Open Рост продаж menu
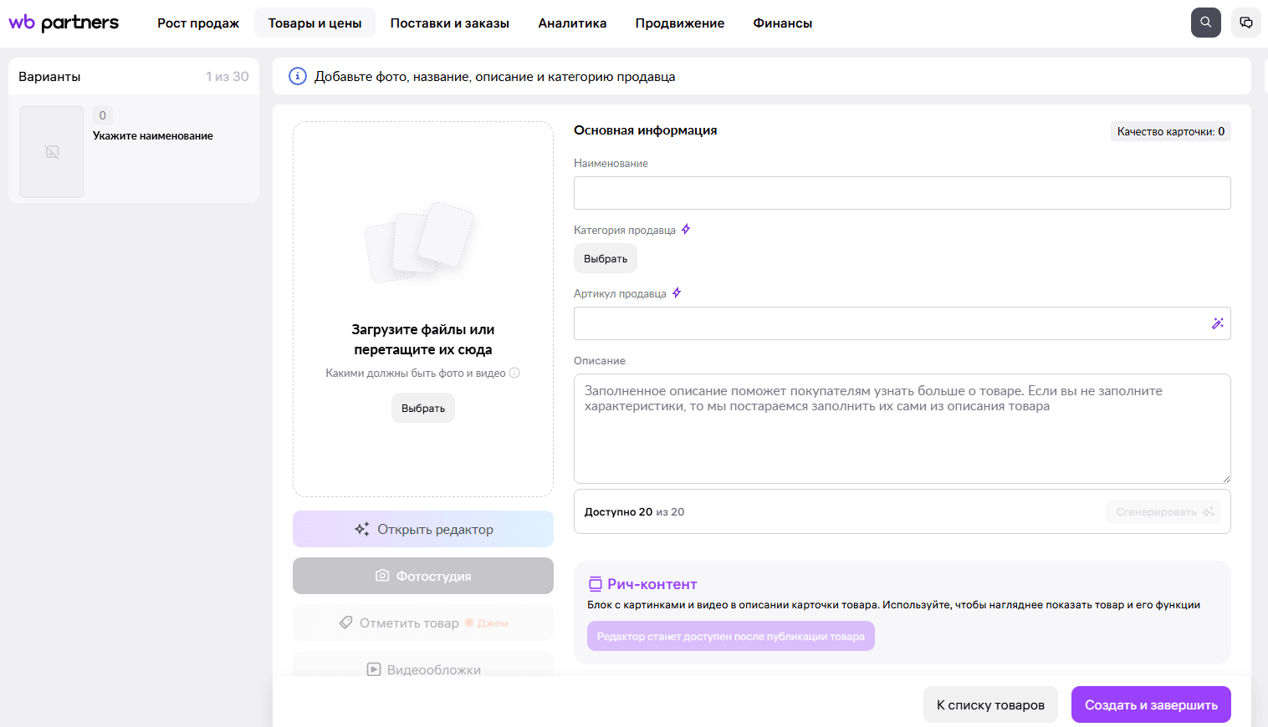Viewport: 1268px width, 727px height. 198,23
